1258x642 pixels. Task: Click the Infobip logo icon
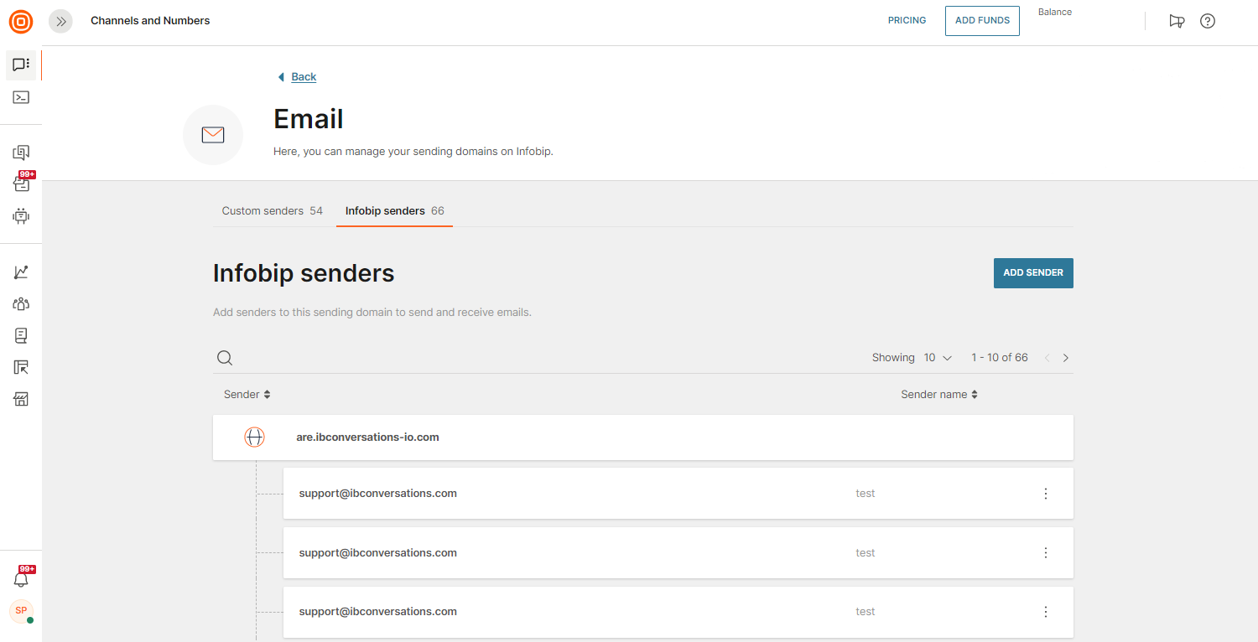21,21
